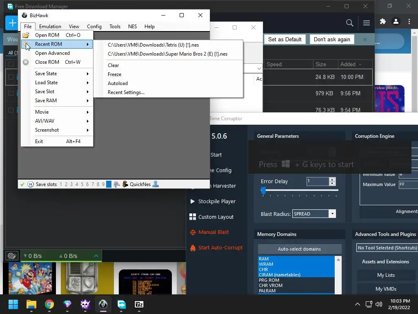Open the Tools menu
418x314 pixels.
click(115, 27)
